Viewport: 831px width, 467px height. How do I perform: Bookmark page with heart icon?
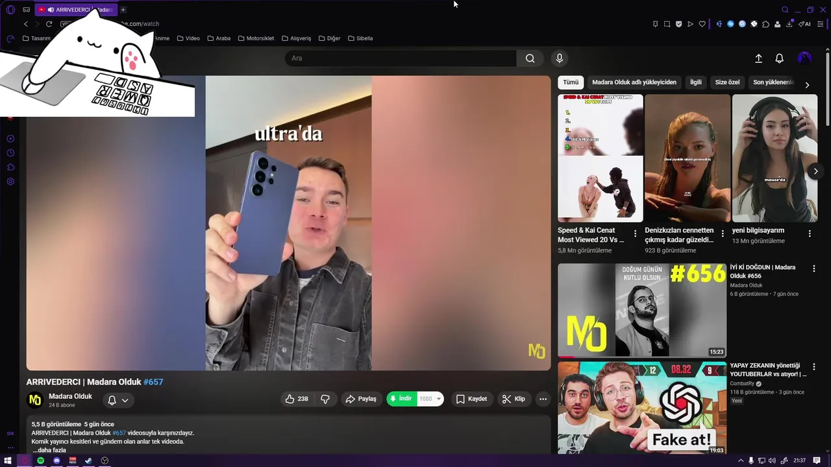click(702, 24)
